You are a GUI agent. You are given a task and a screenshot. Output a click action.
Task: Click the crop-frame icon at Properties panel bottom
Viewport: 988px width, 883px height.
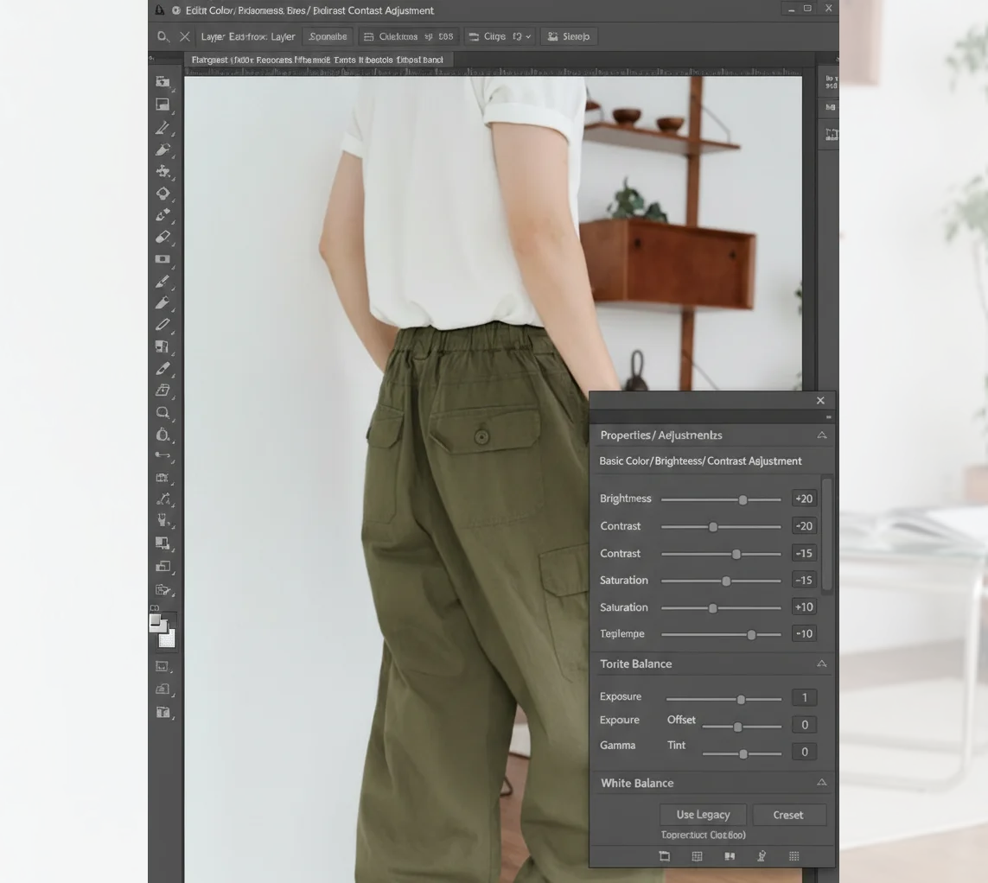point(664,856)
